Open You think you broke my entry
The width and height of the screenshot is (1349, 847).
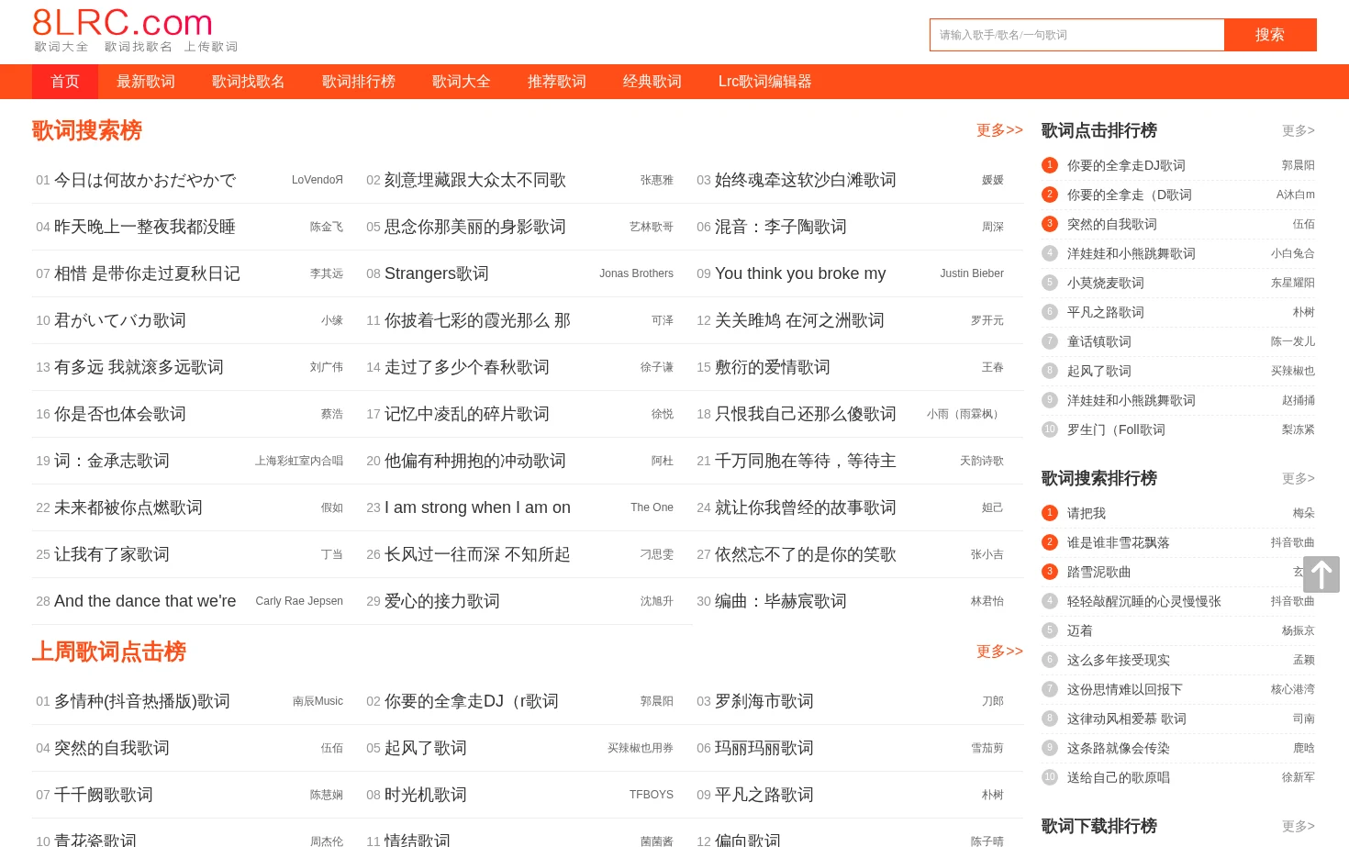[800, 273]
